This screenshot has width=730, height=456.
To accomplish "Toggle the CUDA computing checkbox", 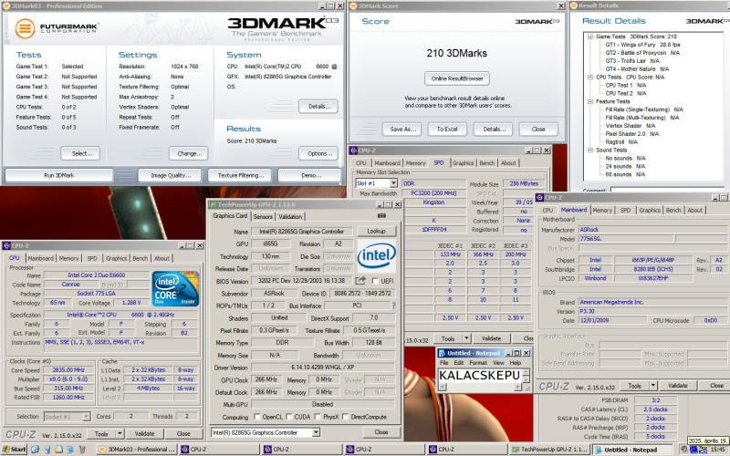I will (288, 417).
